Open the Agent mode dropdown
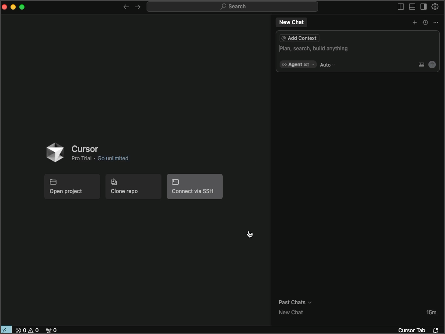 coord(298,64)
